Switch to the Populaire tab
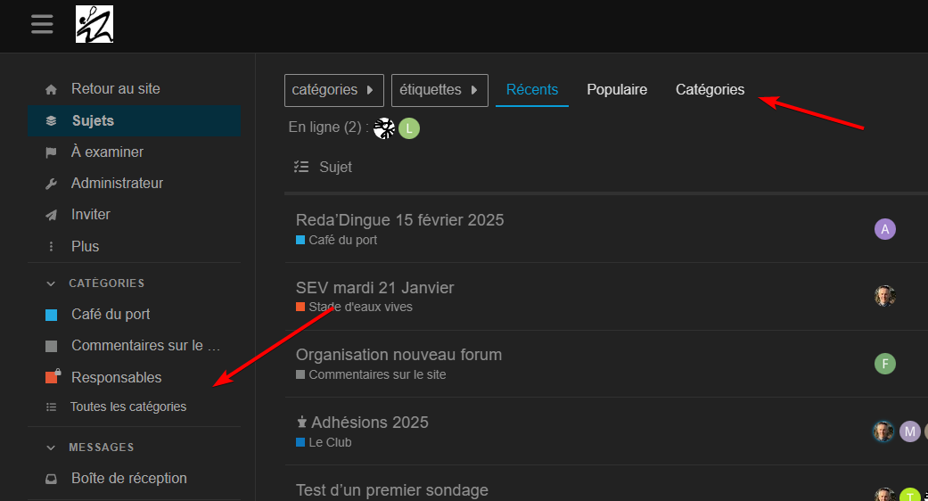Screen dimensions: 928x501 click(617, 90)
